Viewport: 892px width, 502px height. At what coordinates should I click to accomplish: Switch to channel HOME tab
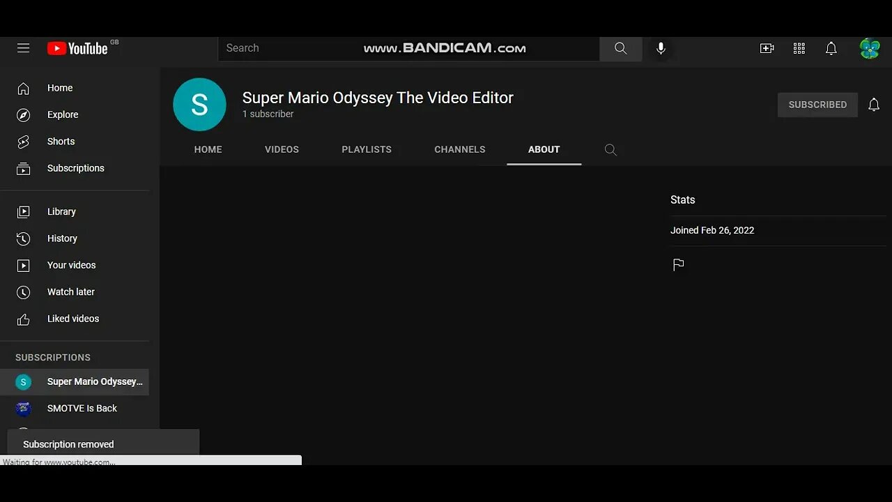coord(208,149)
